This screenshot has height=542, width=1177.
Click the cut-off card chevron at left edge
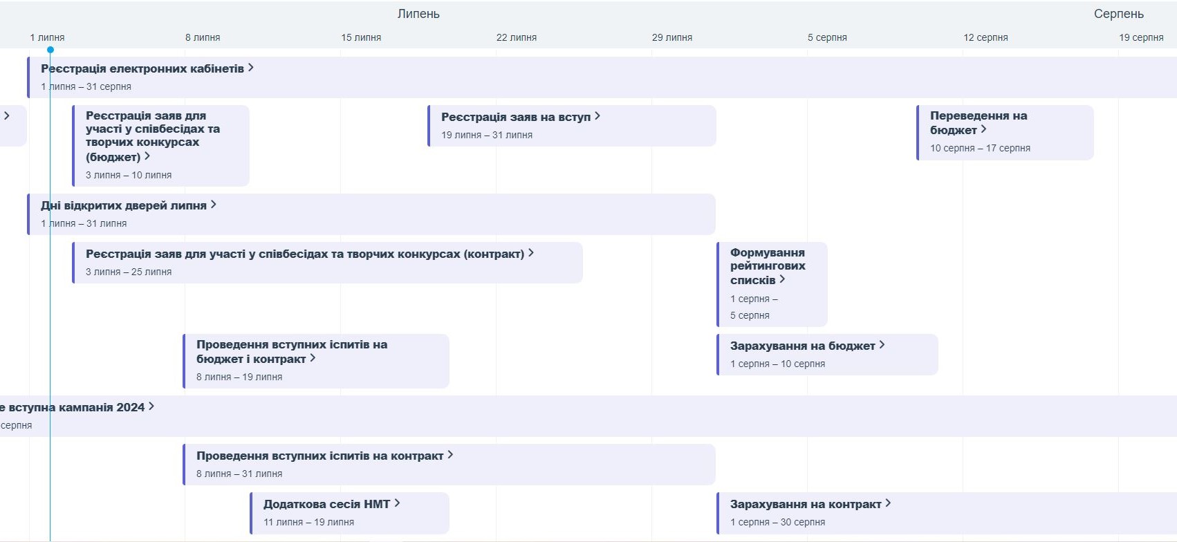pyautogui.click(x=7, y=115)
